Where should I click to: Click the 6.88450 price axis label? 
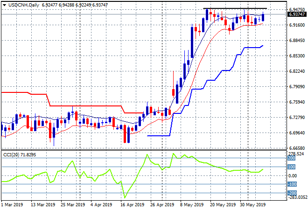click(x=297, y=41)
